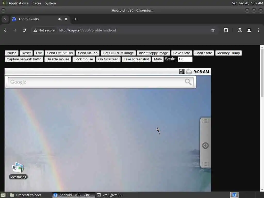
Task: Click the Google search box in Android
Action: coord(101,82)
